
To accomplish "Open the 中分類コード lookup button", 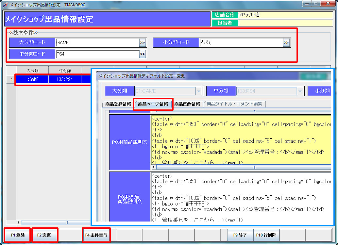I will click(143, 54).
